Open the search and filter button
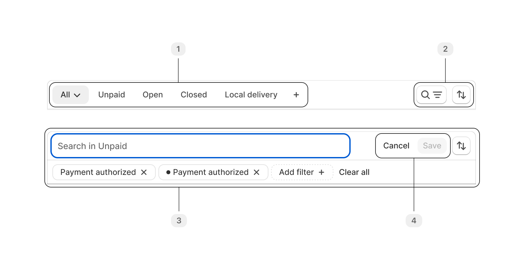The image size is (517, 265). point(431,95)
